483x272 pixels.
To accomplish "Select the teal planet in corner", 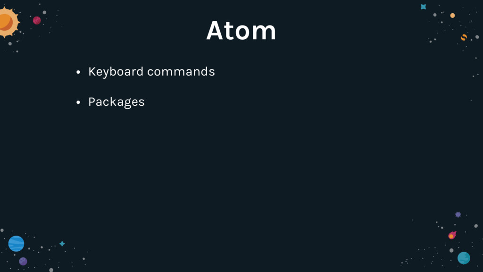I will point(464,258).
